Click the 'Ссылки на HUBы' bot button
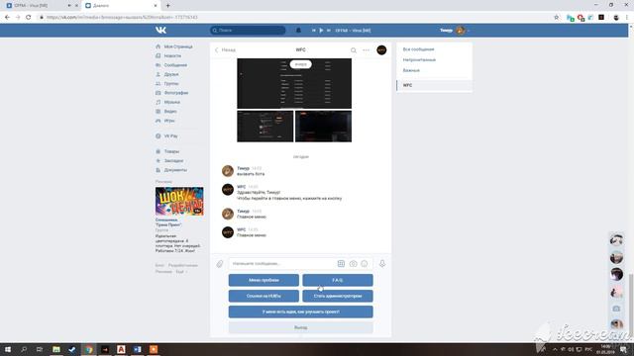634x356 pixels. [x=264, y=296]
